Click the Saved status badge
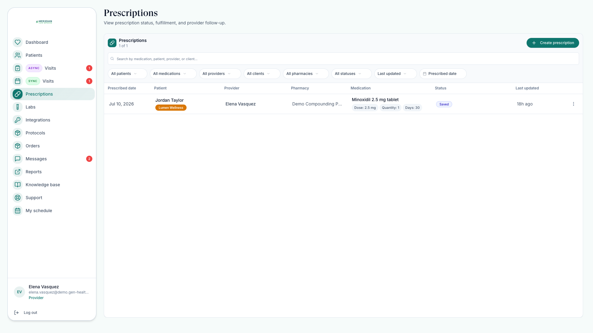Viewport: 593px width, 333px height. [x=444, y=104]
